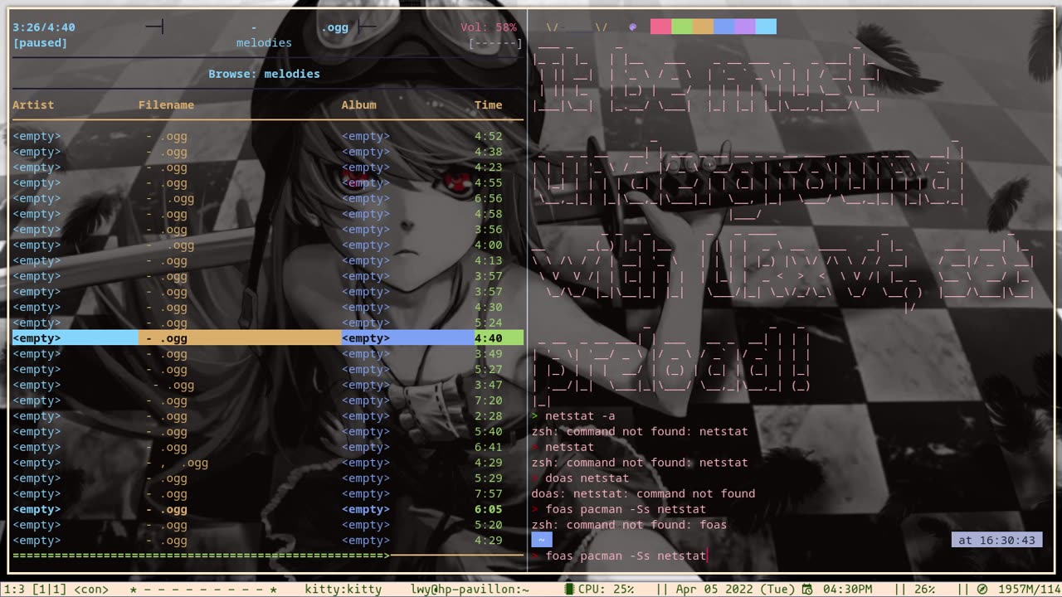The width and height of the screenshot is (1062, 597).
Task: Click the 'doas netstat' command line
Action: pyautogui.click(x=587, y=478)
